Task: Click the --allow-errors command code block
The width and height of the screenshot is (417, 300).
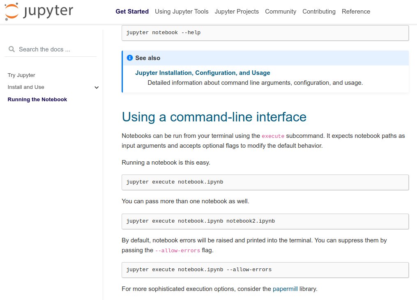Action: point(265,270)
